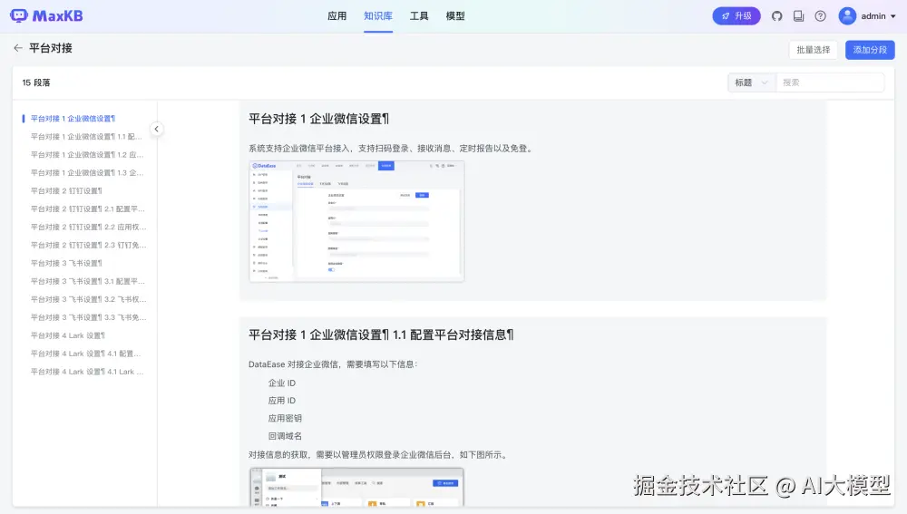Go back using the arrow beside 平台对接
The height and width of the screenshot is (514, 907).
tap(18, 48)
